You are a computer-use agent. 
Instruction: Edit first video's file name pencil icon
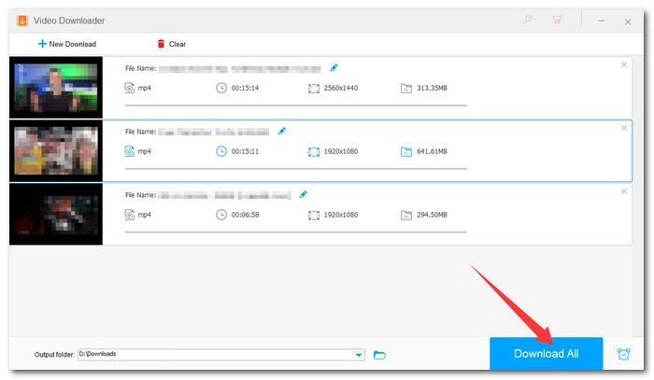[x=334, y=68]
